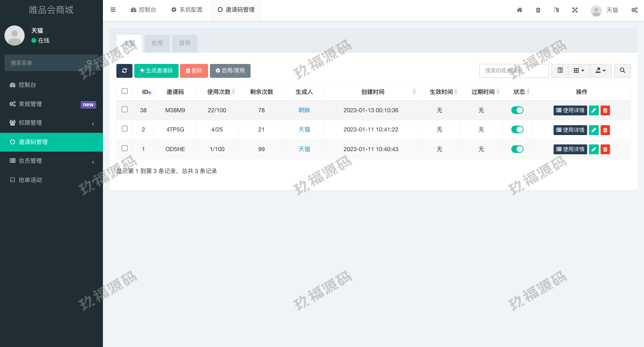Toggle fullscreen with the expand icon

575,10
